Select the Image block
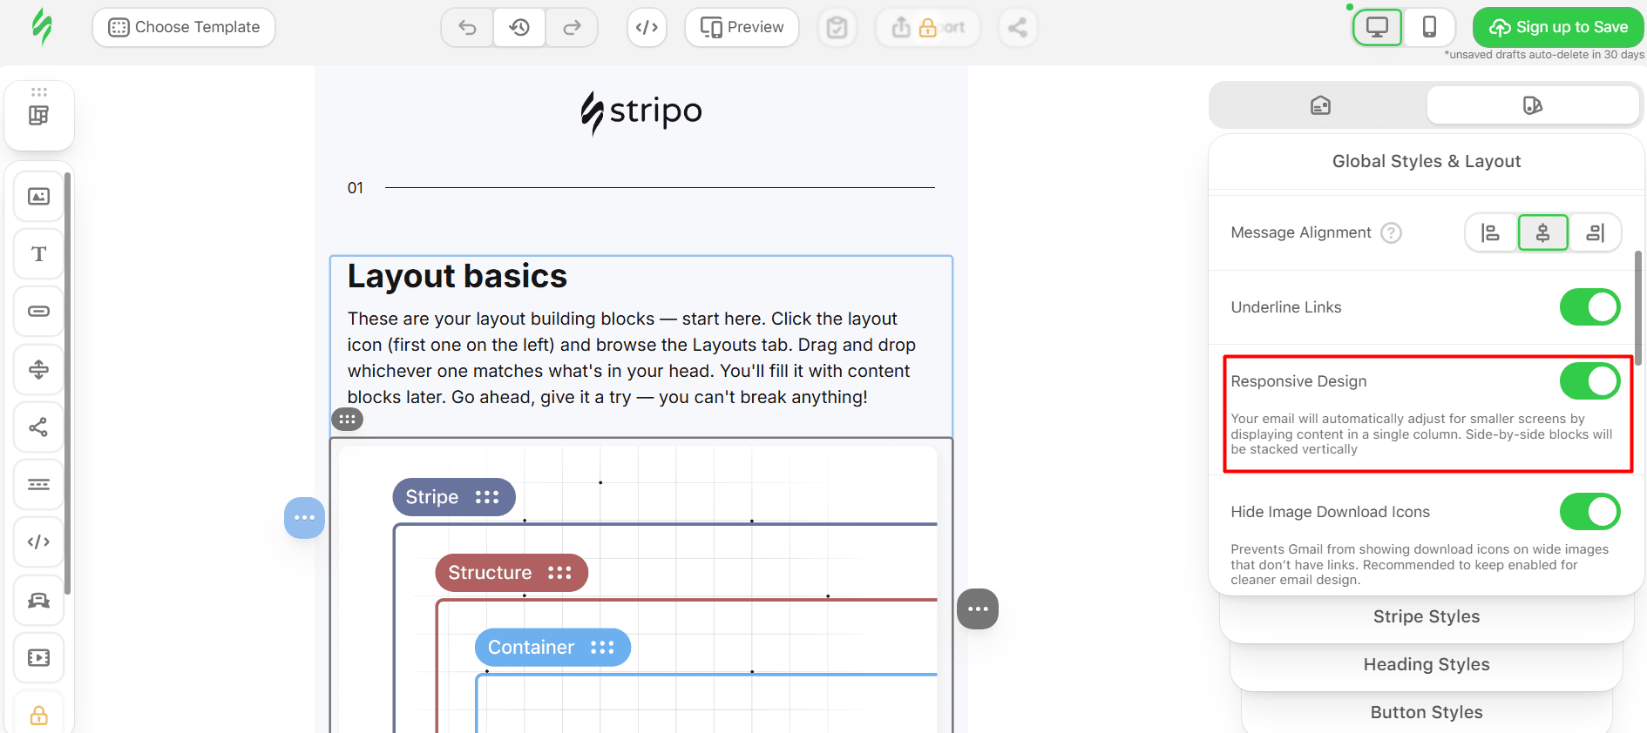The image size is (1647, 733). (38, 197)
